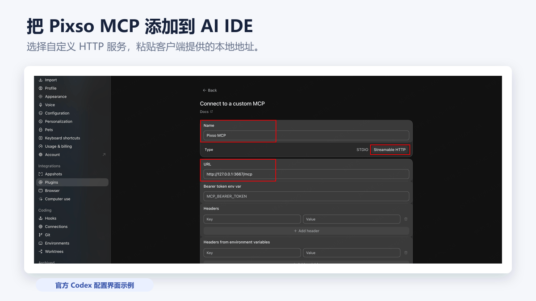
Task: Click the 'Connect to a custom MCP' heading
Action: coord(232,103)
